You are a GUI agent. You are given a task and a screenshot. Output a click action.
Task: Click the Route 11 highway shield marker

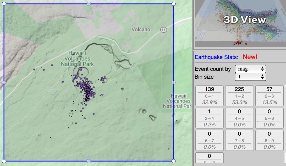[x=164, y=30]
